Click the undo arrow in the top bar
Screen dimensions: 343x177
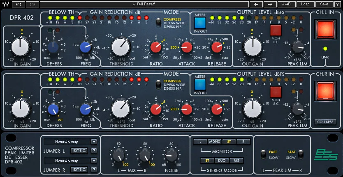[19, 4]
